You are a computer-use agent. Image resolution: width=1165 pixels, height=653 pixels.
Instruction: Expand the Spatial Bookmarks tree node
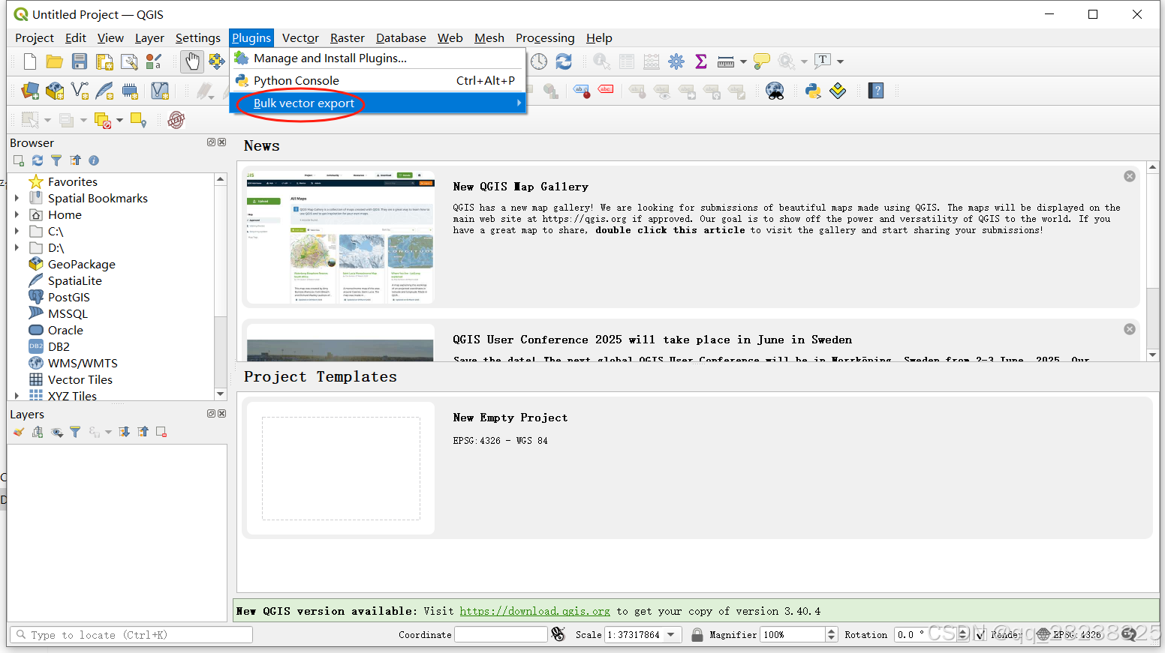[x=17, y=198]
